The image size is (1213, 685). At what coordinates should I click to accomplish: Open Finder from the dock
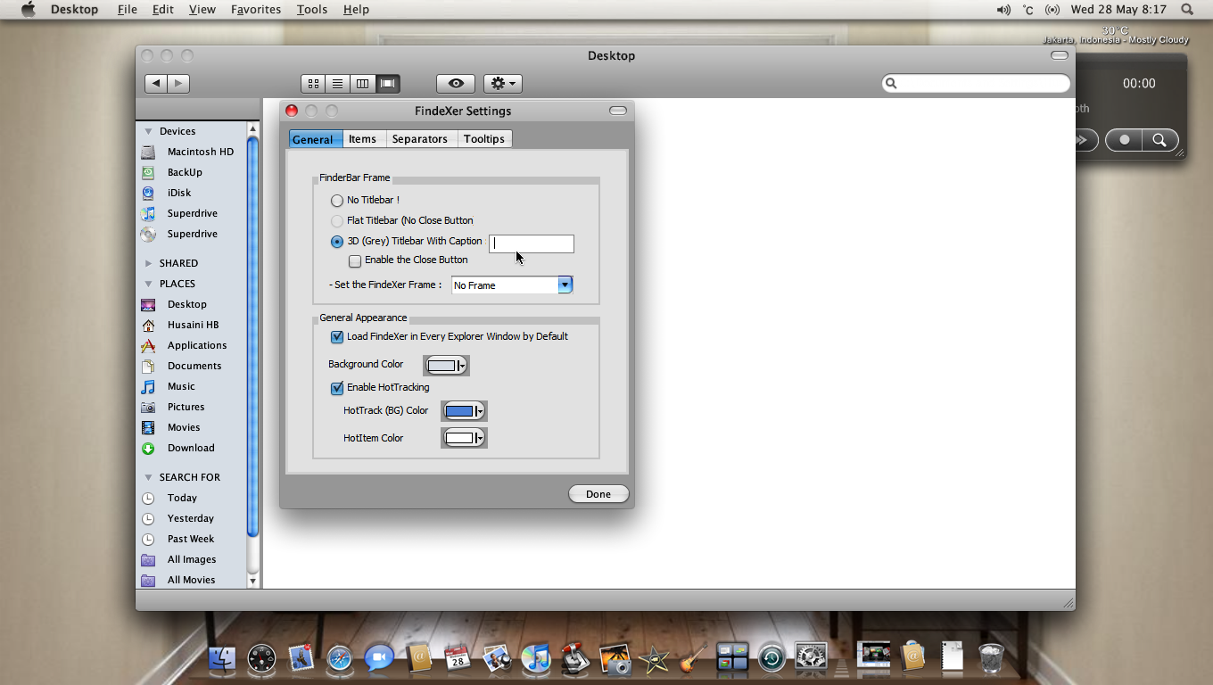(222, 659)
